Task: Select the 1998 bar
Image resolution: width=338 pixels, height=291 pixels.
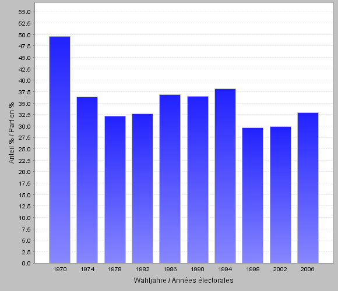Action: 253,196
